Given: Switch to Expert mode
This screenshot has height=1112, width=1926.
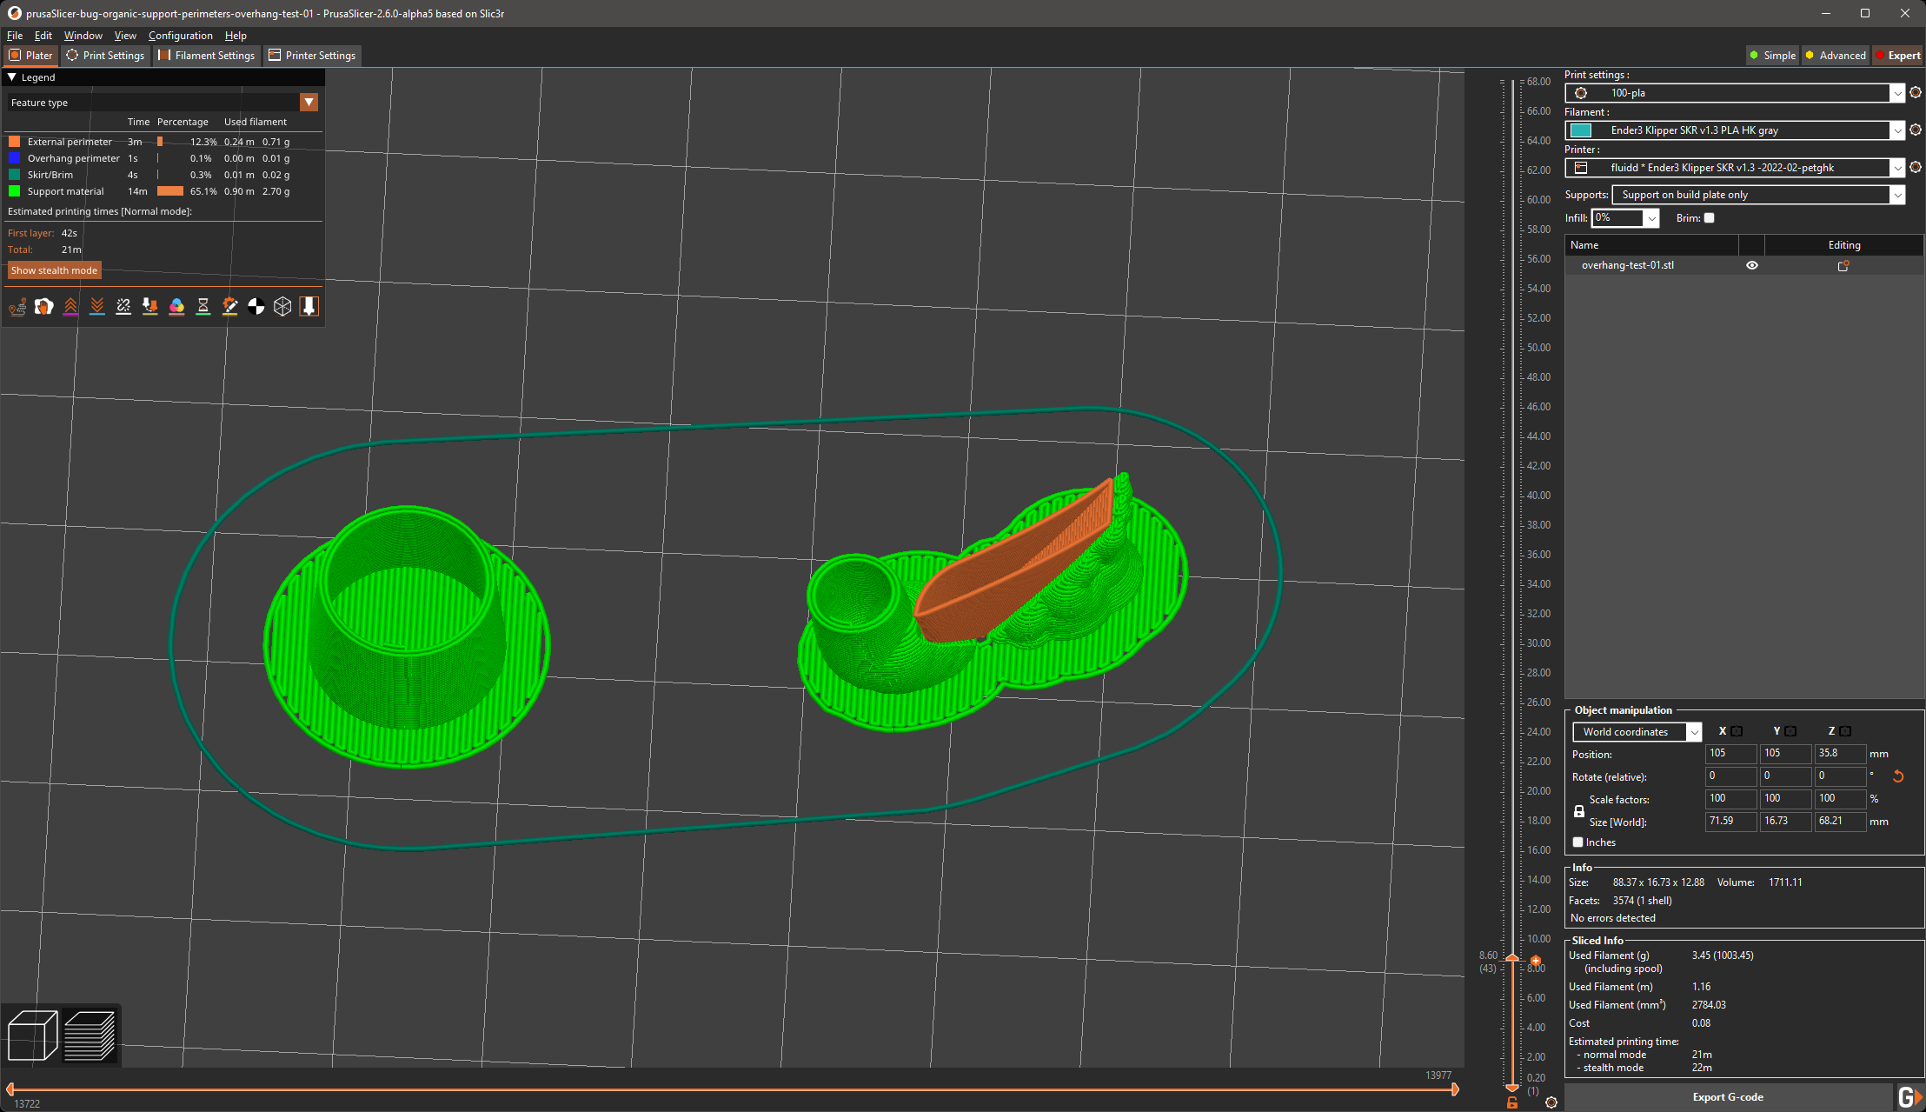Looking at the screenshot, I should pyautogui.click(x=1898, y=55).
